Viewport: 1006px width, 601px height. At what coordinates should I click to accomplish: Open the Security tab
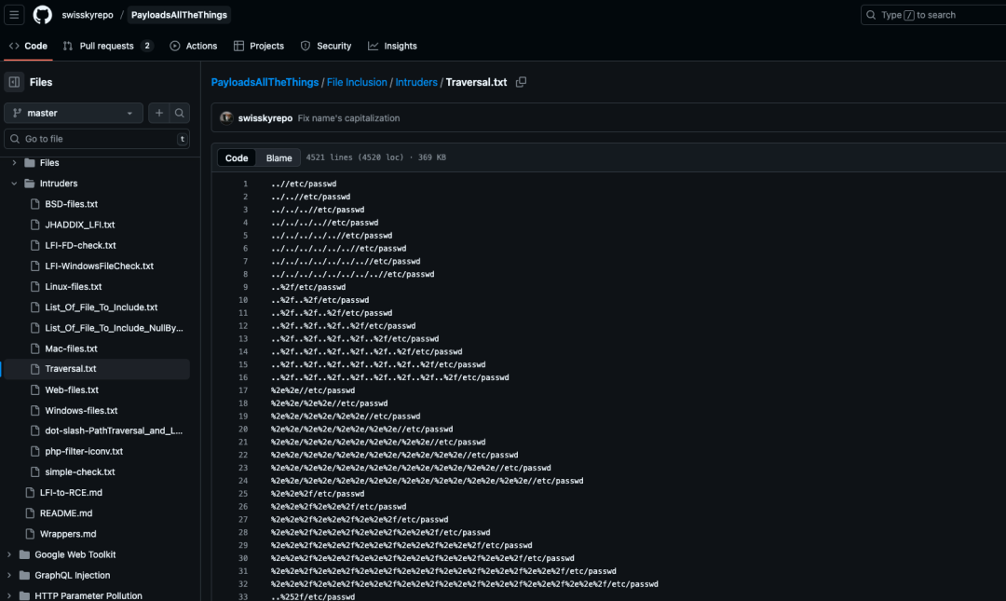(326, 47)
